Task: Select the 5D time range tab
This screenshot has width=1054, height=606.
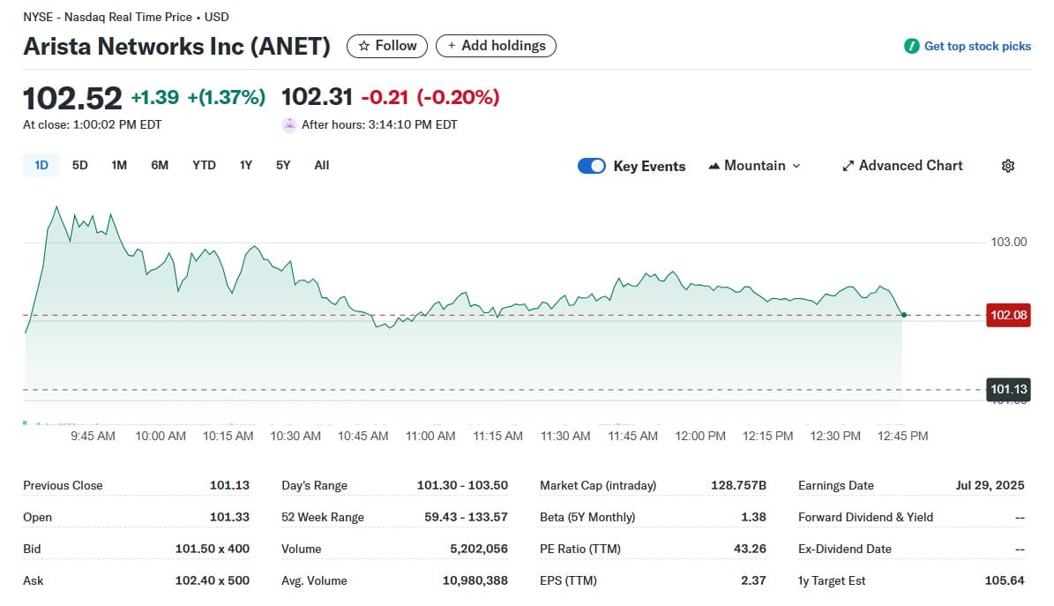Action: [80, 166]
